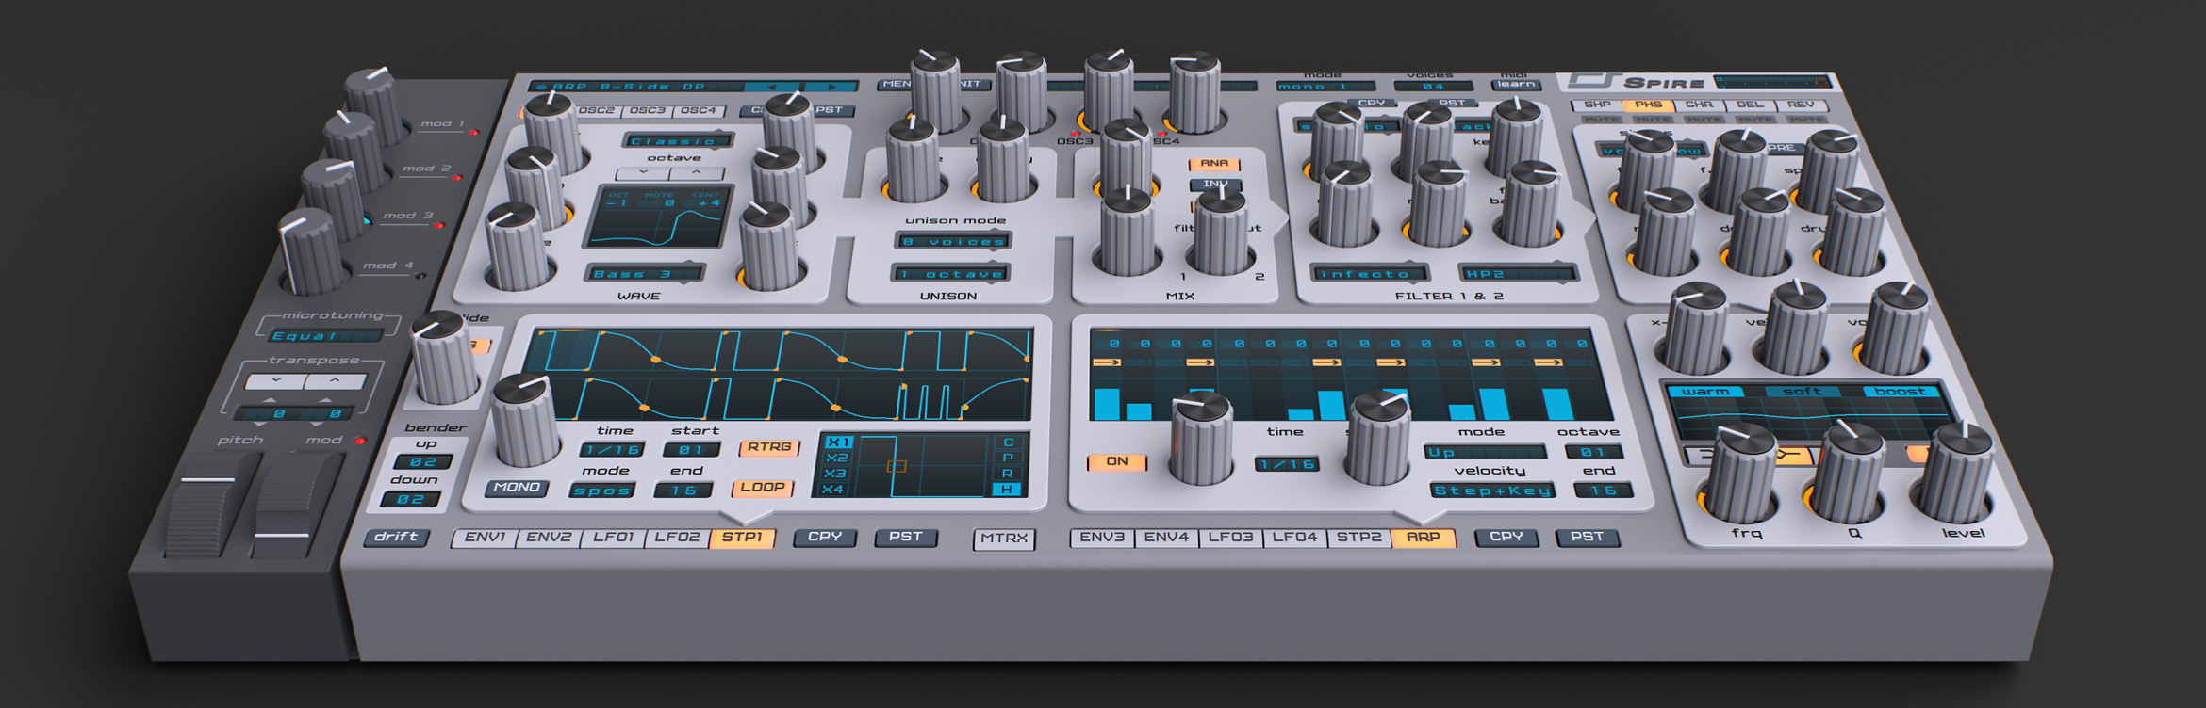Viewport: 2206px width, 708px height.
Task: Switch to the CHR effects tab
Action: tap(1700, 105)
